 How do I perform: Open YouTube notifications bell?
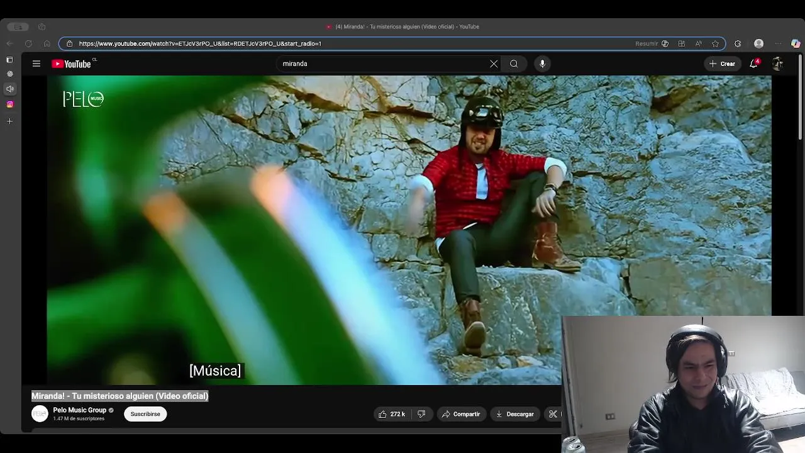pos(753,64)
